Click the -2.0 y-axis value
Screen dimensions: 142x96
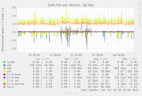(x=13, y=49)
